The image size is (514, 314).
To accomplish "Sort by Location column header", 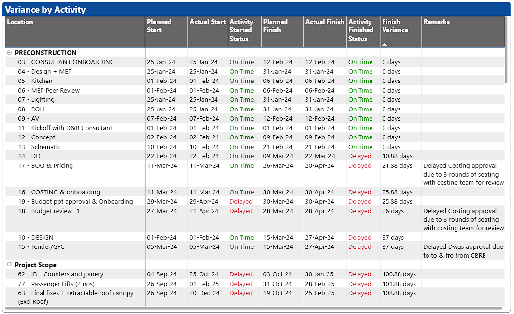I will [20, 22].
